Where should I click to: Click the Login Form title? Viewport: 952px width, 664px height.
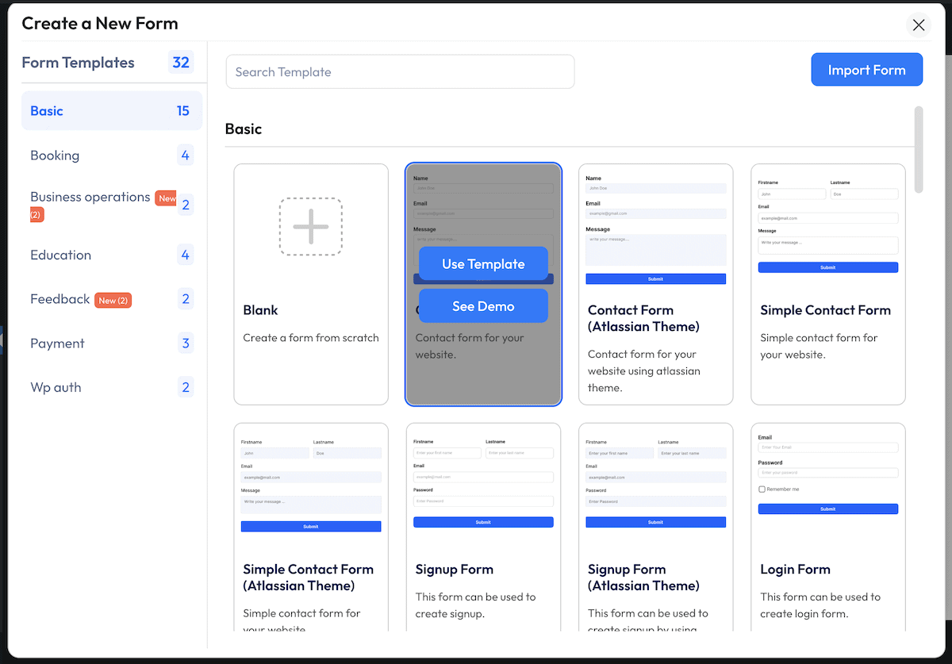coord(795,570)
